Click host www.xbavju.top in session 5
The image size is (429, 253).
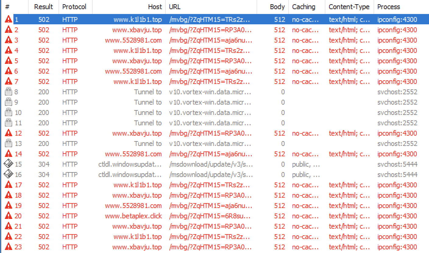[x=137, y=61]
